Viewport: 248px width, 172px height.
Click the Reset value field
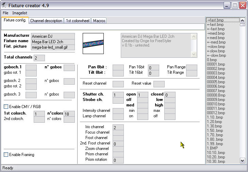(x=159, y=84)
